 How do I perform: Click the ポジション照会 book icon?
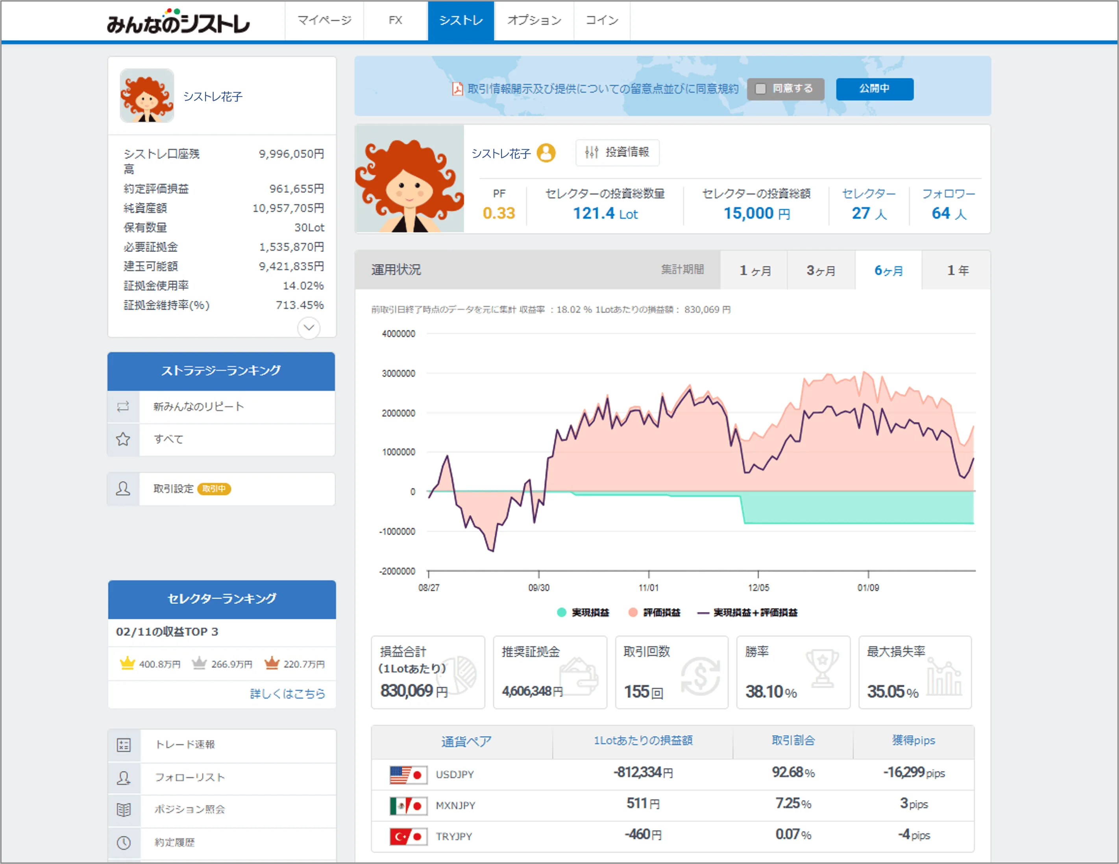click(x=124, y=810)
